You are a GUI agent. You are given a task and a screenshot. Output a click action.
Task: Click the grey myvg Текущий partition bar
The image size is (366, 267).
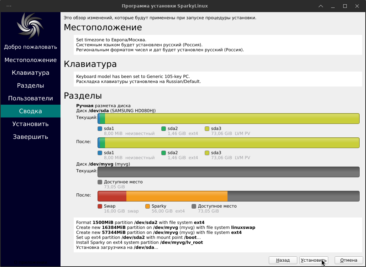tap(229, 172)
